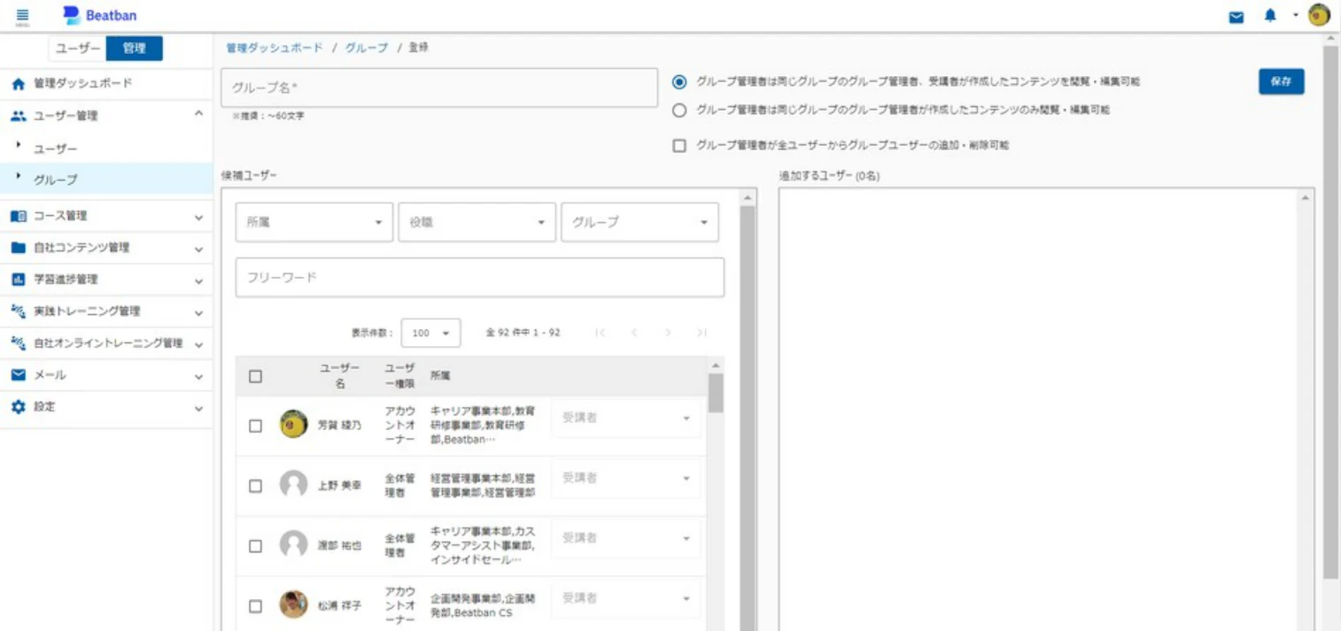Open 受講者 role dropdown for 渡部 祐也
This screenshot has width=1341, height=631.
coord(625,538)
